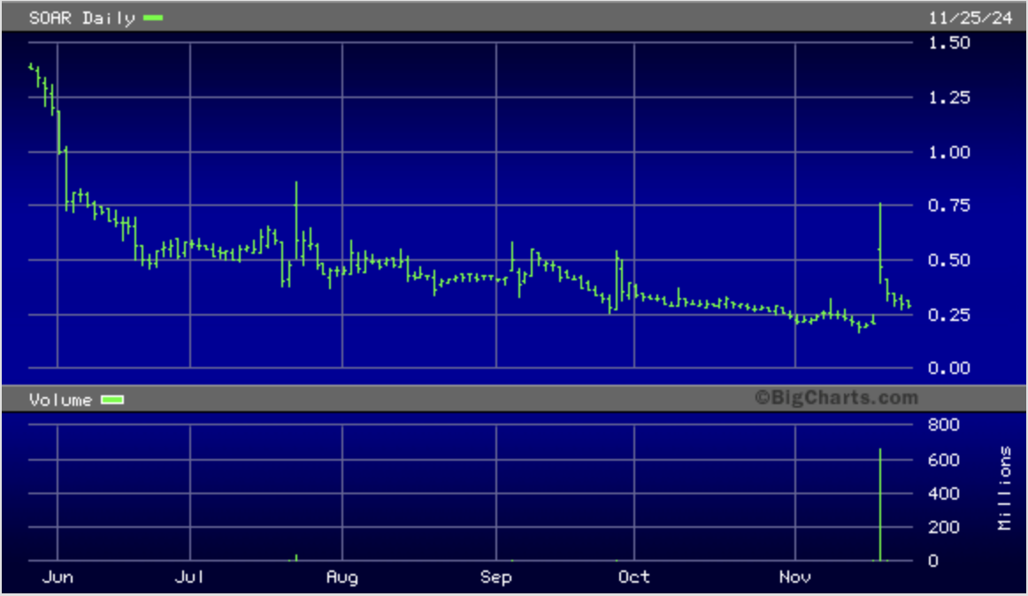This screenshot has height=596, width=1028.
Task: Click the SOAR Daily chart title
Action: click(x=81, y=18)
